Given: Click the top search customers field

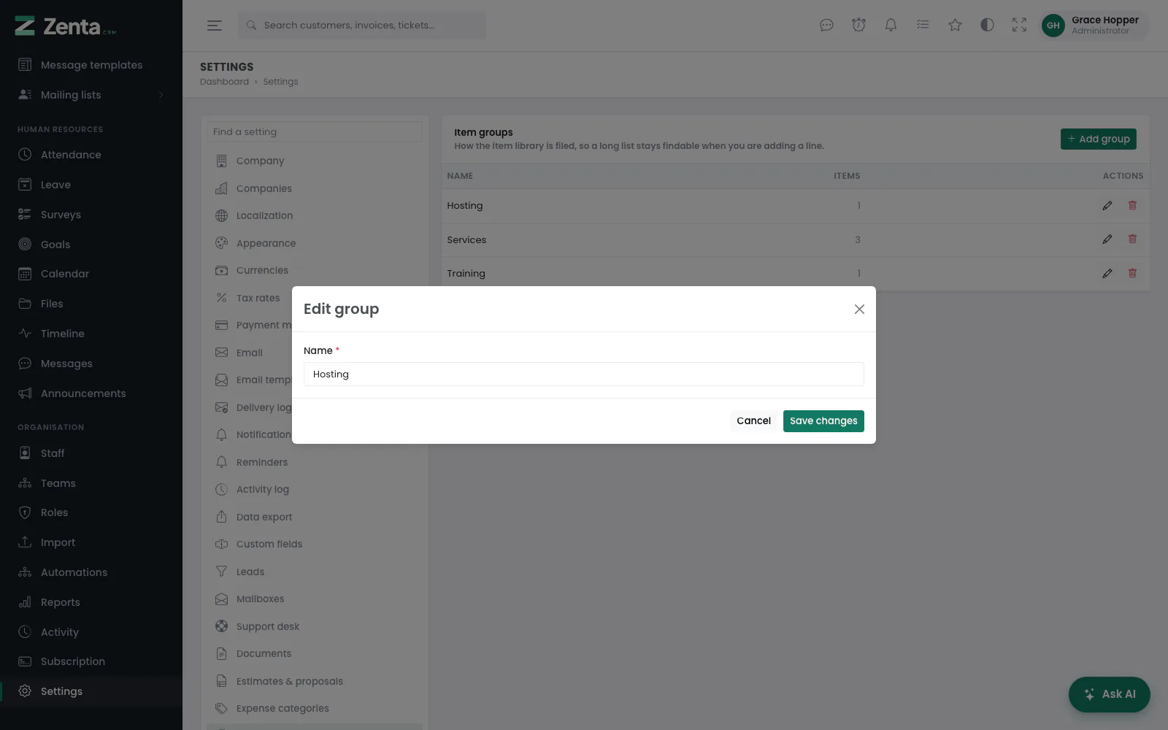Looking at the screenshot, I should pyautogui.click(x=361, y=26).
